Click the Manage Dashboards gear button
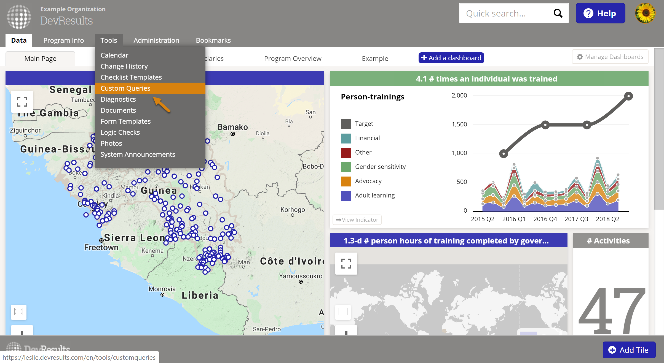 pos(610,57)
